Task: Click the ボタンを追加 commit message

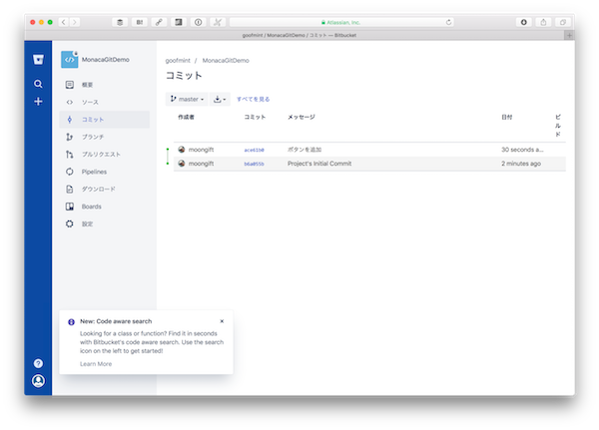Action: [x=304, y=150]
